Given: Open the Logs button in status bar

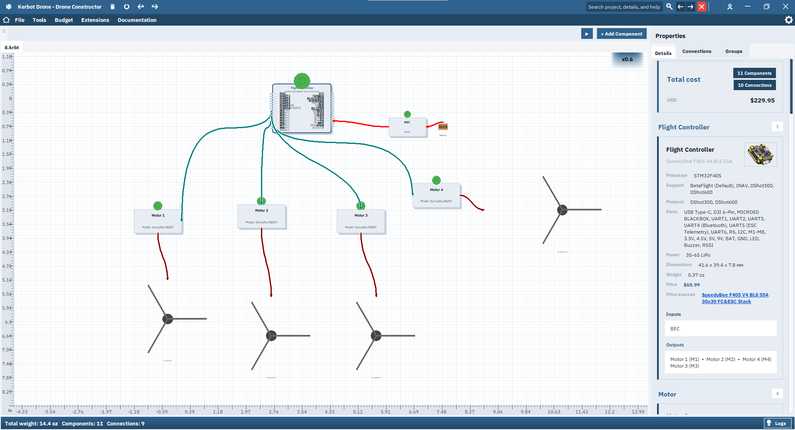Looking at the screenshot, I should click(x=777, y=423).
